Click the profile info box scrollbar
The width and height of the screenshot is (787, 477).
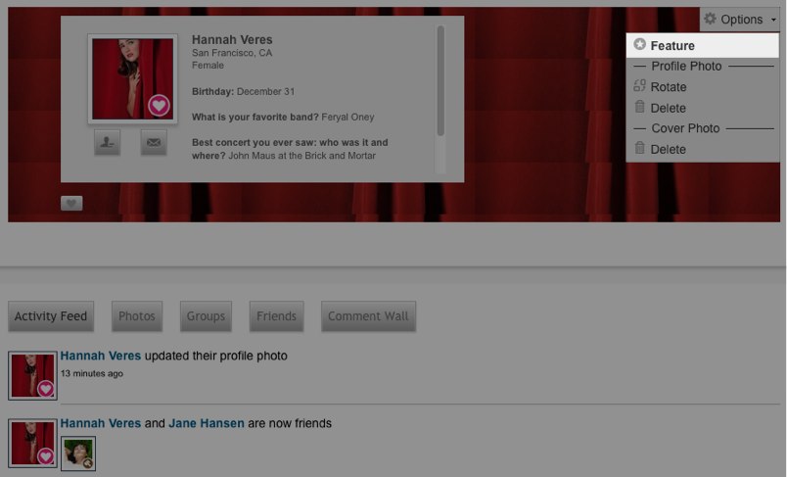click(440, 81)
